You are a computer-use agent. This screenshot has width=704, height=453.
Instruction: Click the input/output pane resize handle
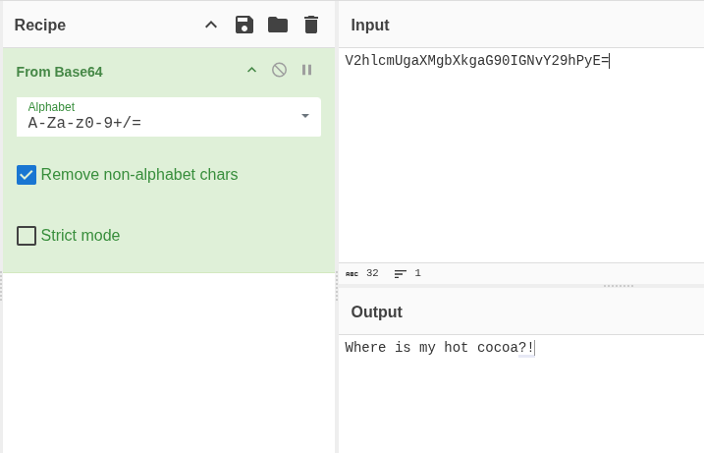619,286
